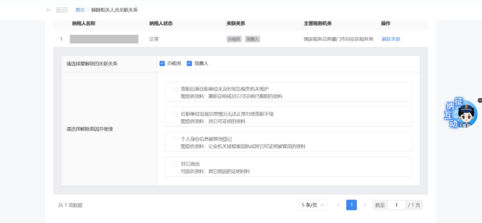Screen dimensions: 482x223
Task: Click the 办税员 tag in row 1
Action: tap(234, 39)
